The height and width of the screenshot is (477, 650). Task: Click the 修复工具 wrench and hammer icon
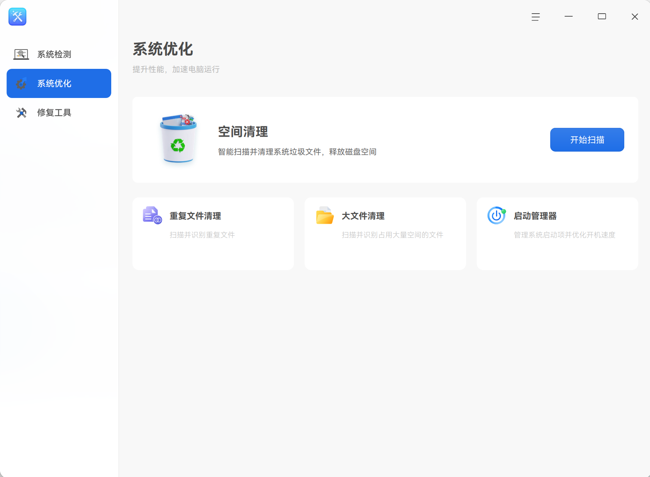coord(21,113)
